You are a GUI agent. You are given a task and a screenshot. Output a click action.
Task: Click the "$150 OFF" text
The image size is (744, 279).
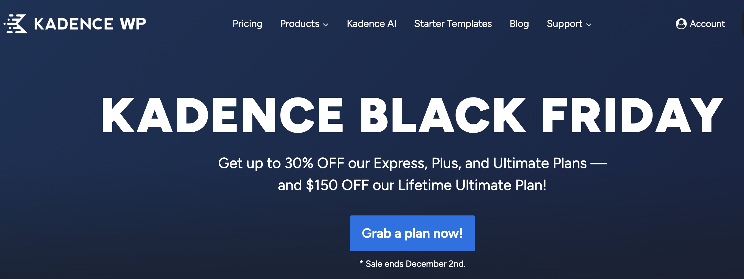pyautogui.click(x=337, y=185)
